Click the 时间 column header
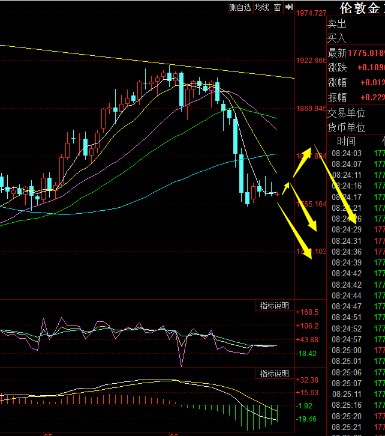 pos(346,142)
